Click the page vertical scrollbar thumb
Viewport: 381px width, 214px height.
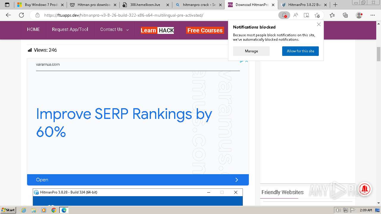pos(379,54)
